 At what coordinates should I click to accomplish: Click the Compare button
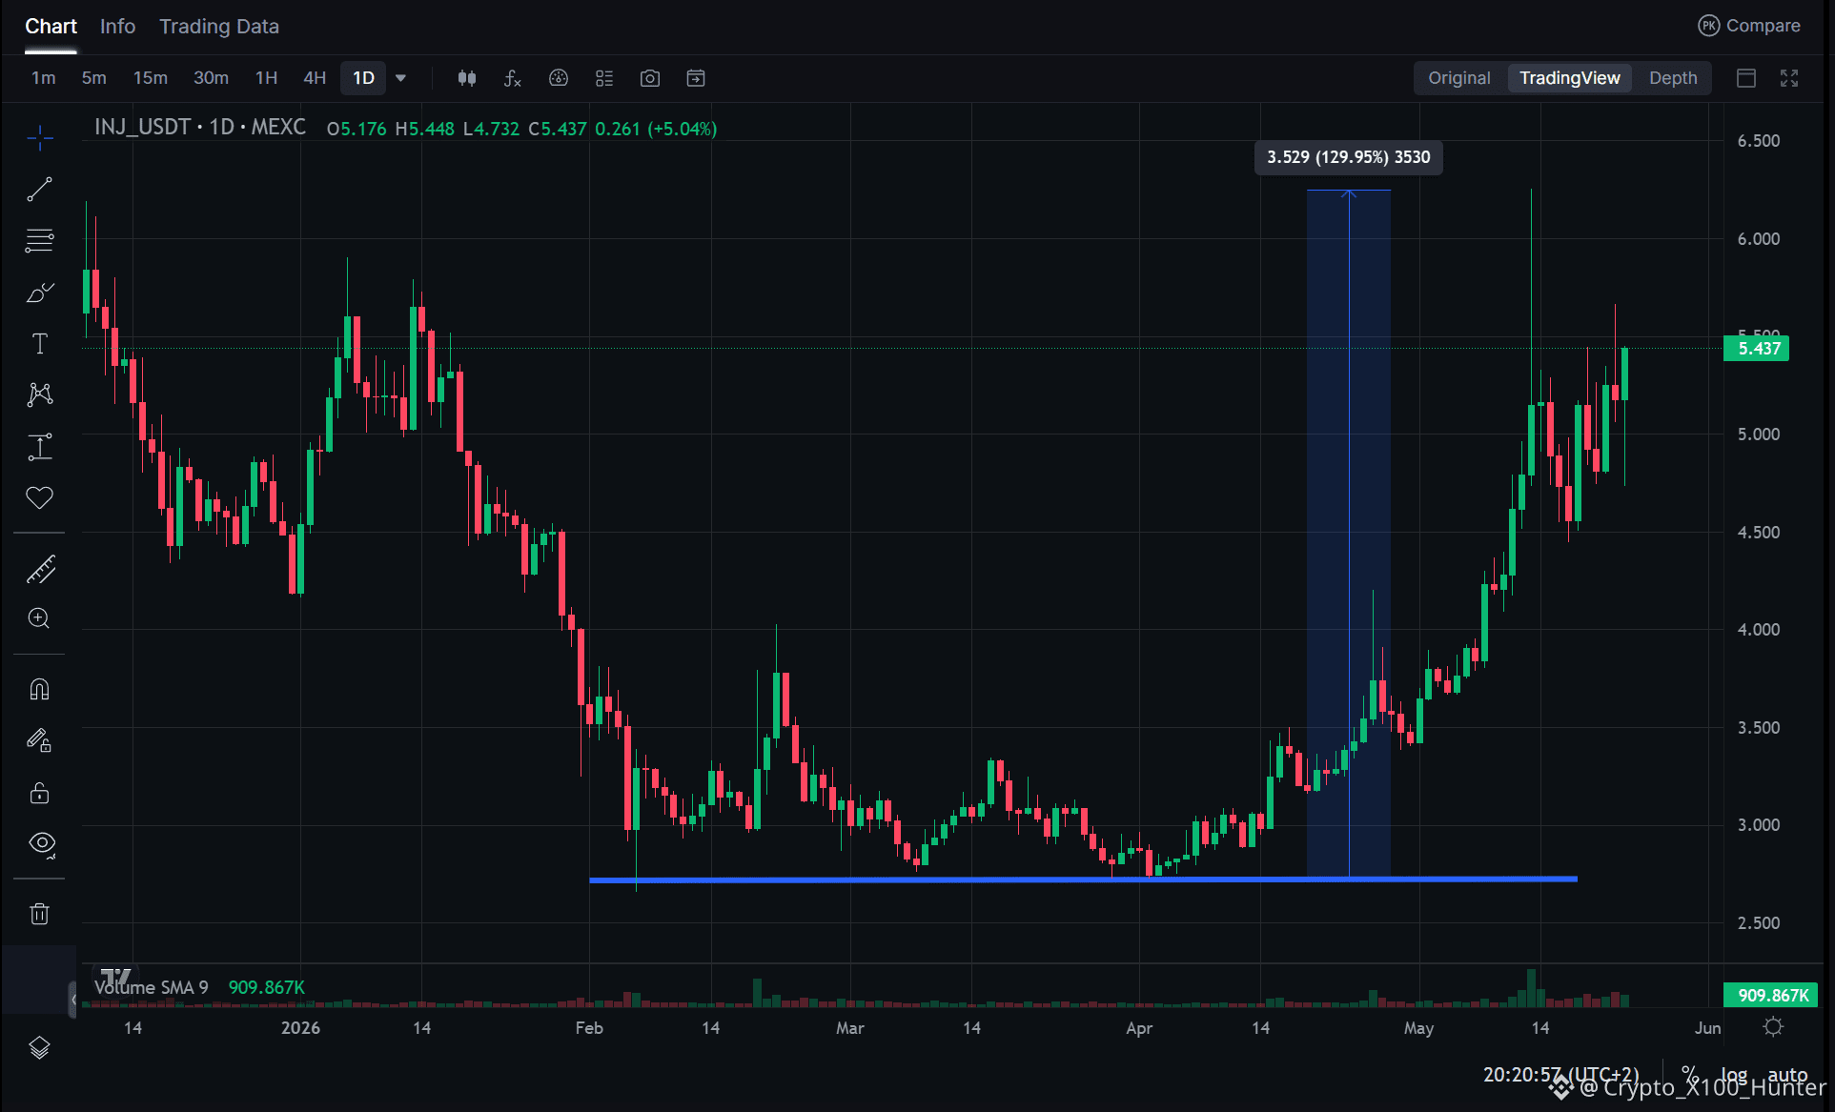1749,26
